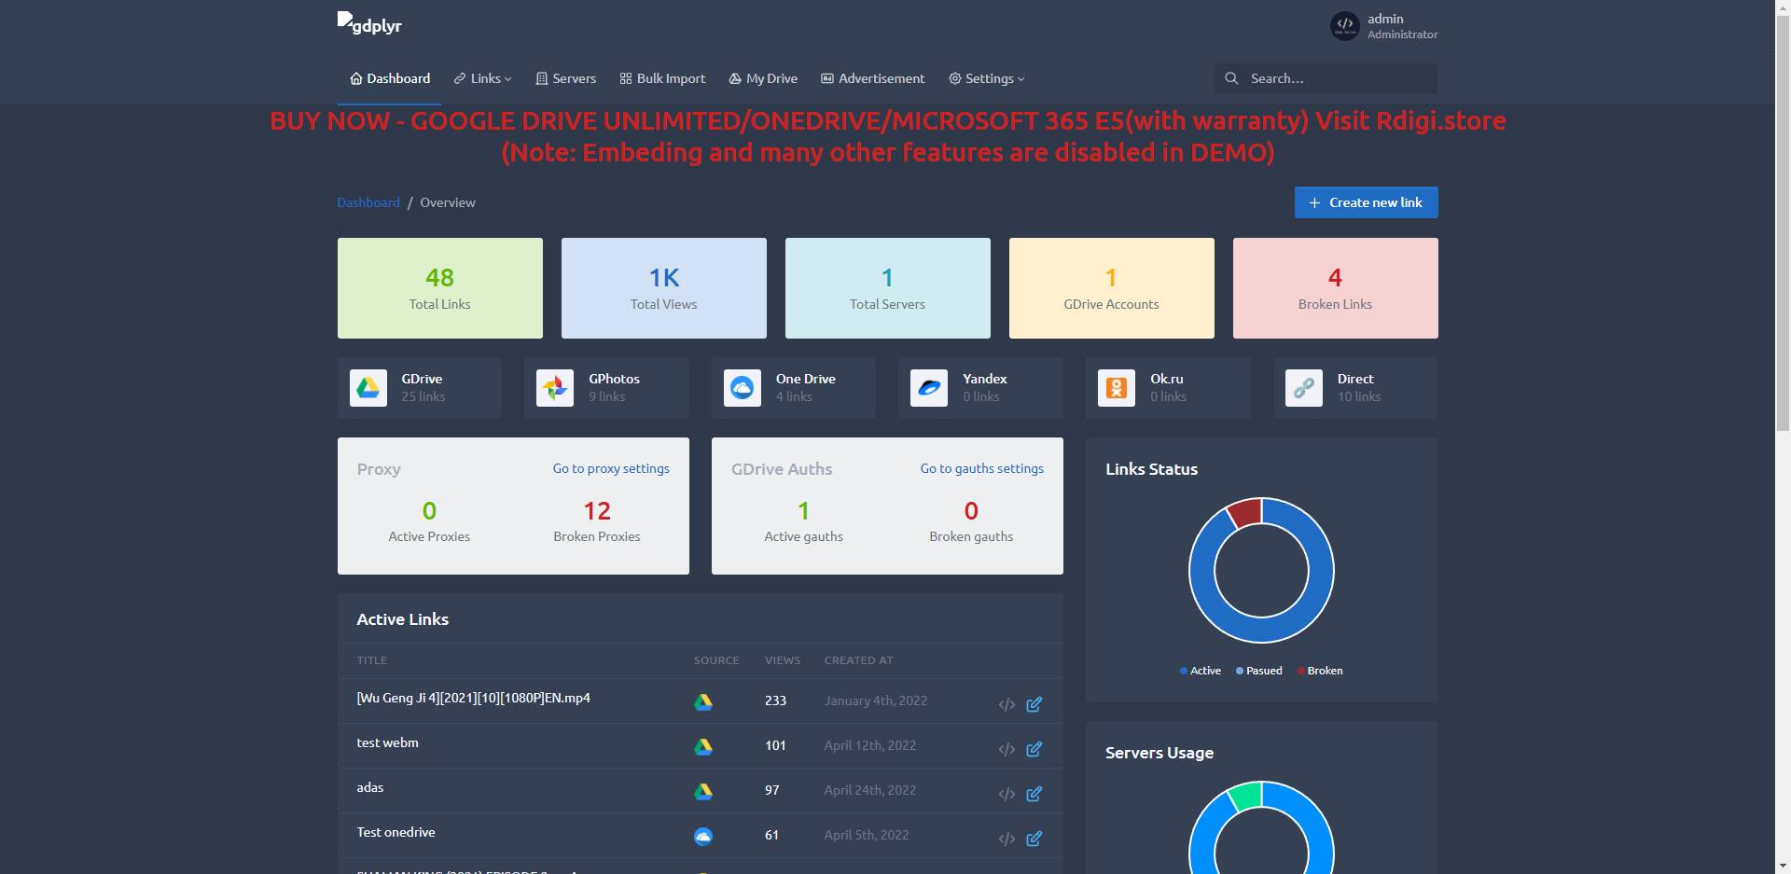The width and height of the screenshot is (1791, 874).
Task: Click the 4 Broken Links card
Action: tap(1336, 288)
